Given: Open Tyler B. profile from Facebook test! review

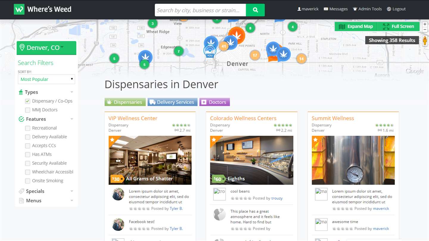Looking at the screenshot, I should pyautogui.click(x=176, y=229).
